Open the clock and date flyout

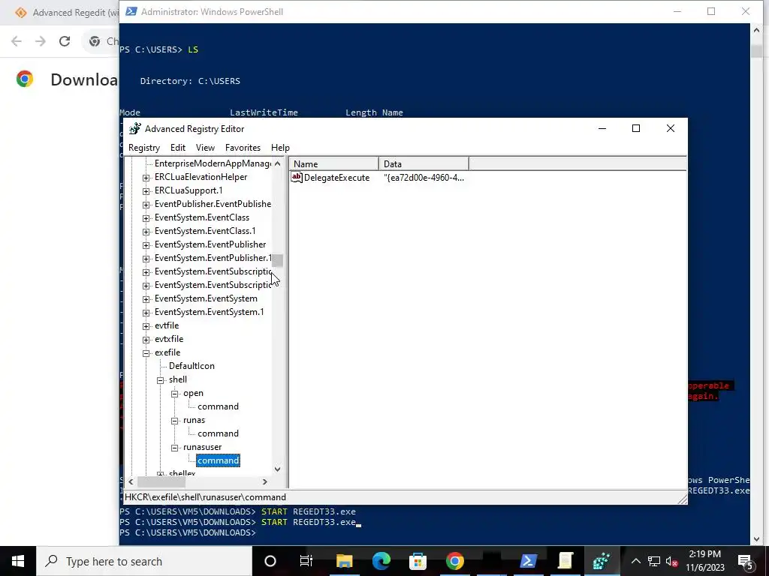[704, 561]
